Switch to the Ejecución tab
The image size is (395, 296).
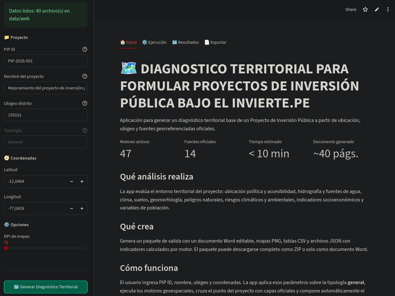tap(154, 42)
